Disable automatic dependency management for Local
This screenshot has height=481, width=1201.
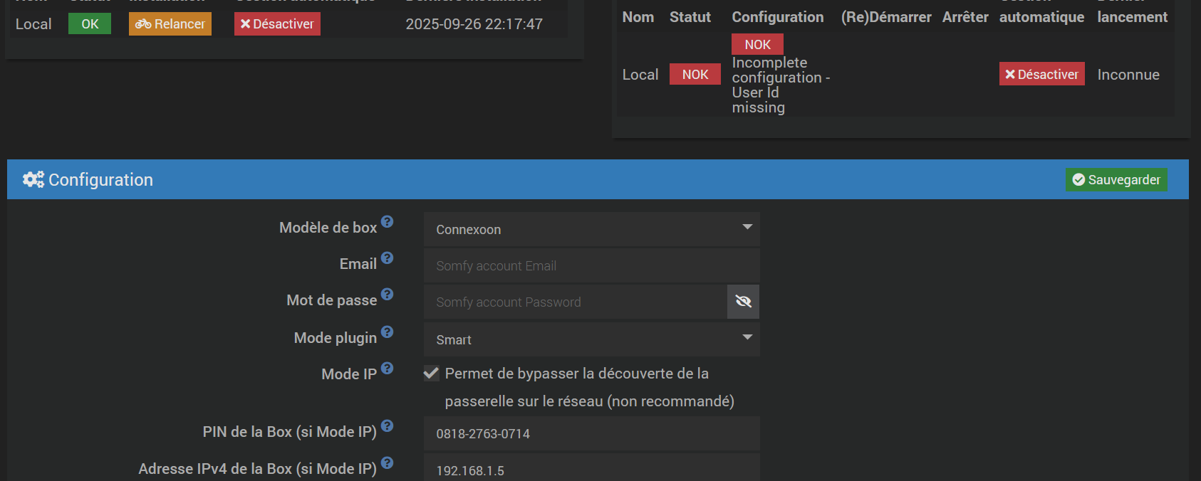coord(277,24)
